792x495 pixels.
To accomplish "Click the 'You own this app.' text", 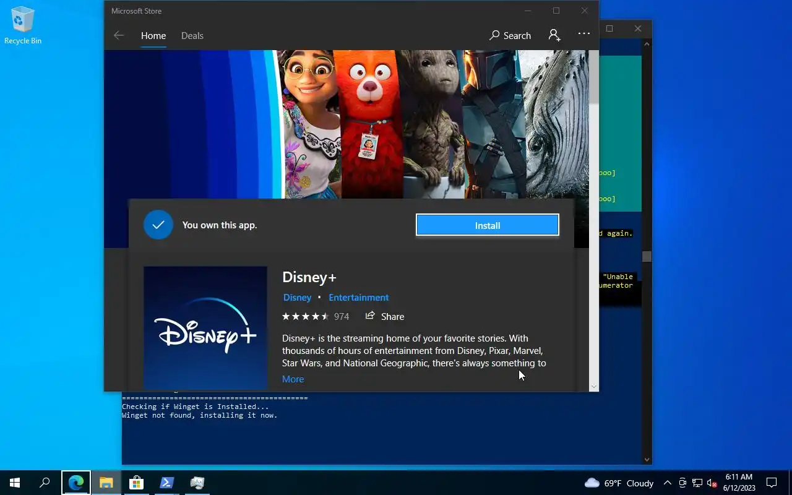I will 220,225.
